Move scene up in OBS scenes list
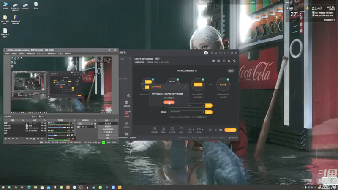The image size is (338, 190). (x=13, y=139)
